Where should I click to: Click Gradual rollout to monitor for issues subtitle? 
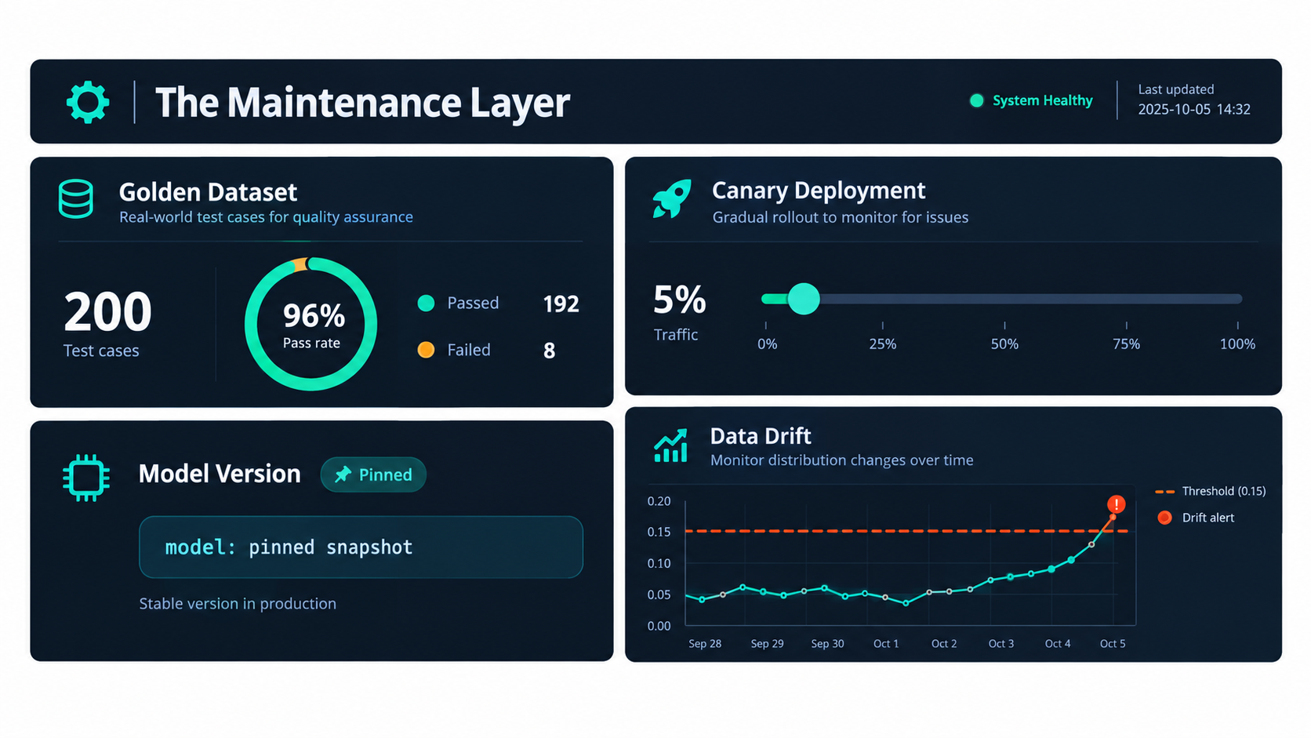click(x=841, y=217)
